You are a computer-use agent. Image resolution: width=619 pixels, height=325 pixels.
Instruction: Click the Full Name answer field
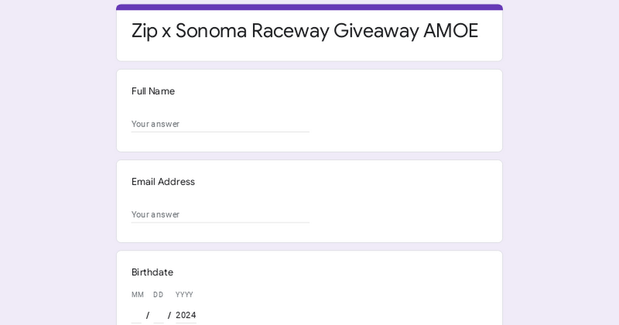tap(220, 124)
